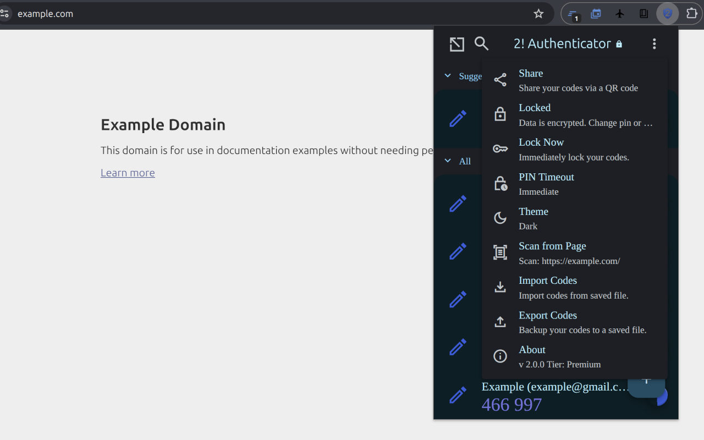This screenshot has height=440, width=704.
Task: Bookmark example.com with the star icon
Action: click(x=538, y=13)
